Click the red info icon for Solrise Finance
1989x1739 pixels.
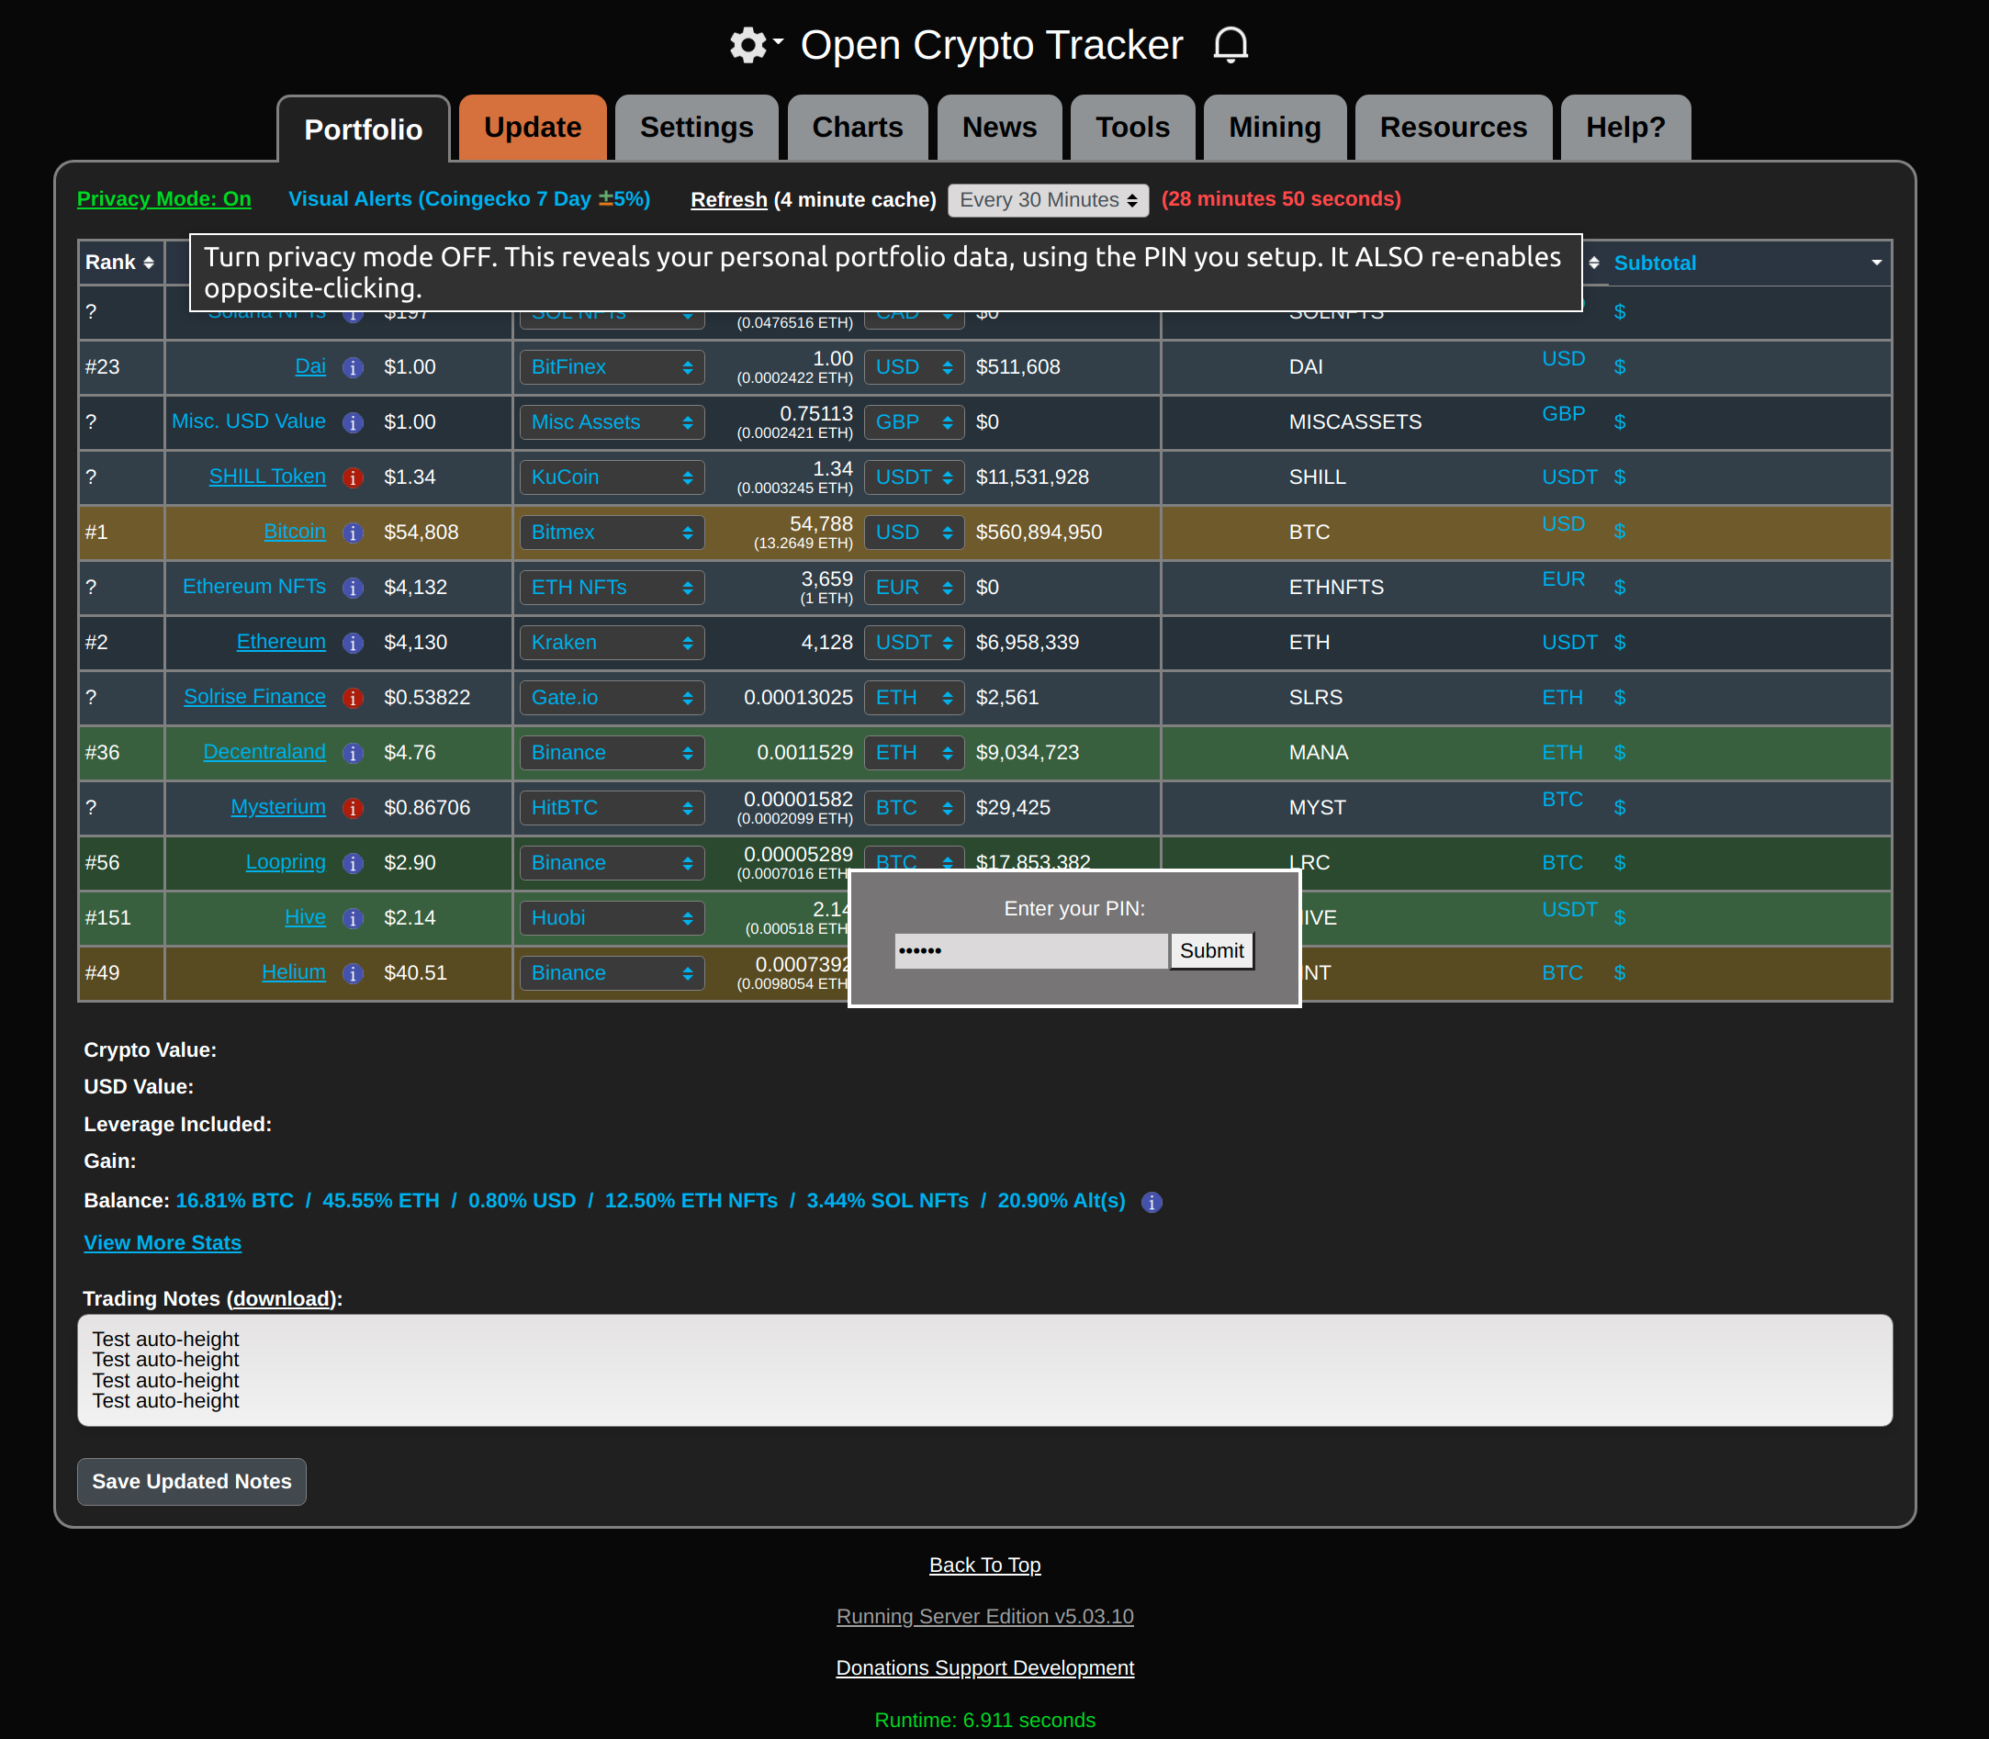(354, 699)
